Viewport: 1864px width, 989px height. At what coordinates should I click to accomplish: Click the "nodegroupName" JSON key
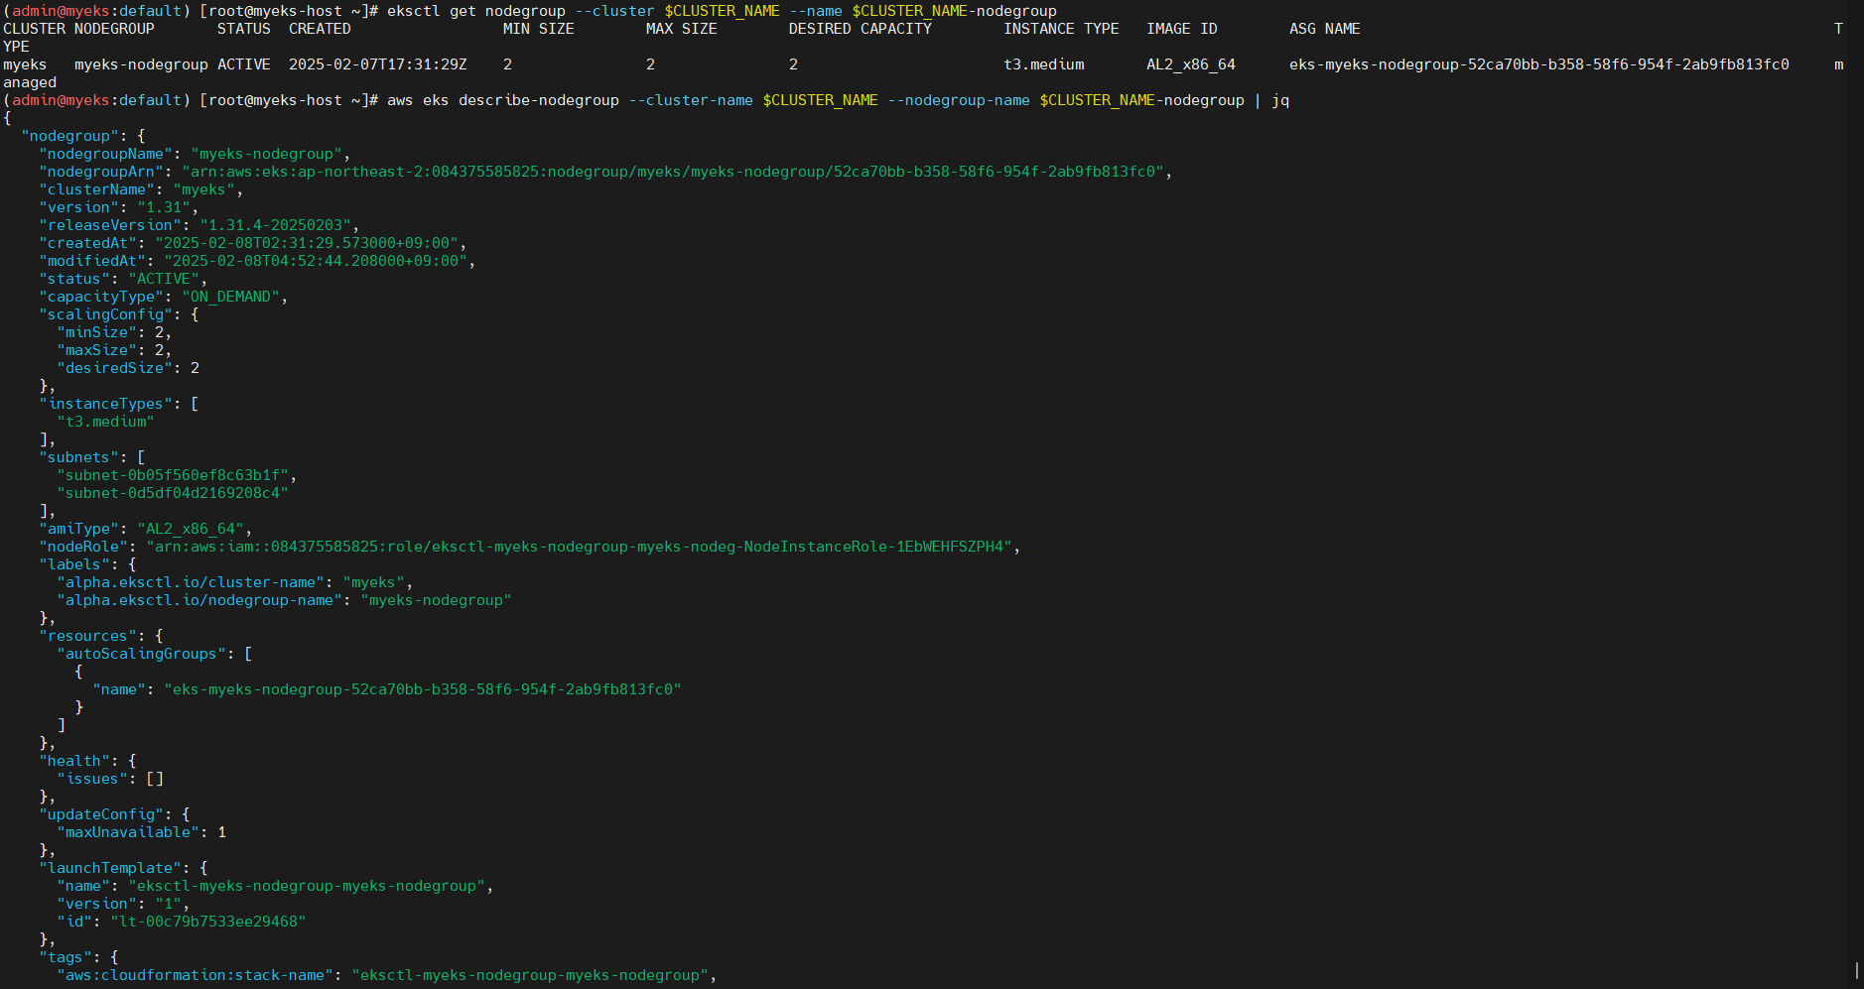[x=106, y=154]
